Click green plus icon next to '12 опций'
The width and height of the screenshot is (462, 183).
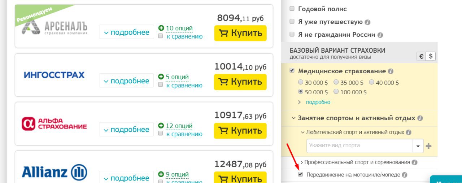coord(161,126)
